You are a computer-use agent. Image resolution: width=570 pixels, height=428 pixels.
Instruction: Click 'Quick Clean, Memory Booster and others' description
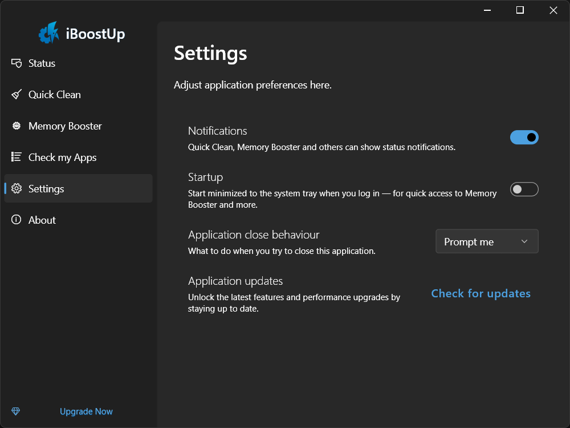click(321, 147)
